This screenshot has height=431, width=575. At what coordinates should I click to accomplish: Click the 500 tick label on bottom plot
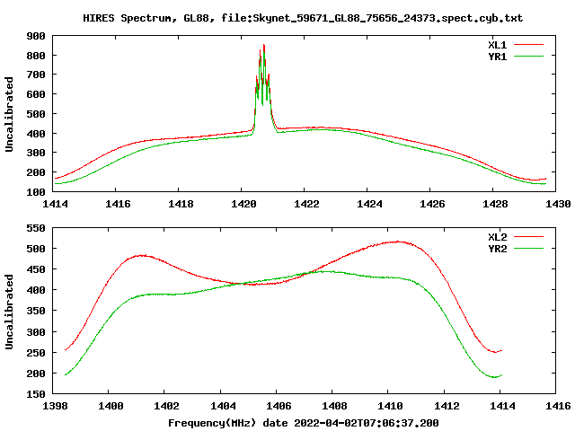click(x=36, y=249)
